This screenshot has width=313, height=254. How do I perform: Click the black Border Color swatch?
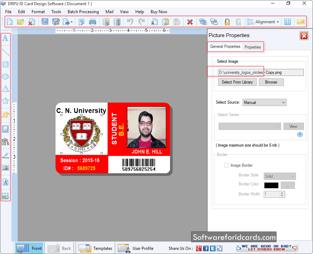pos(271,185)
